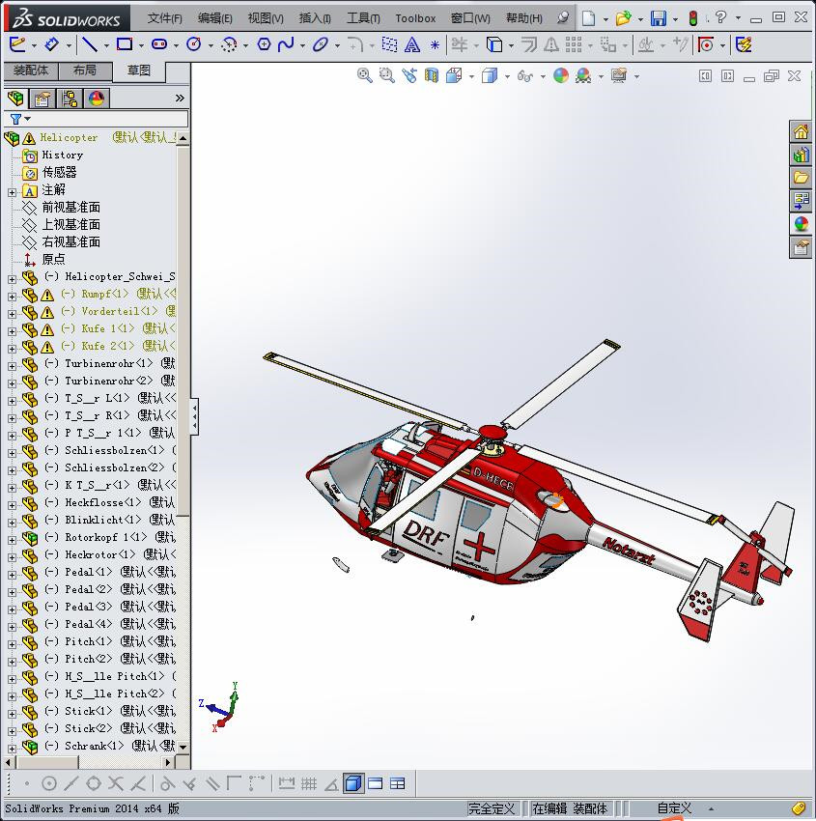Viewport: 816px width, 821px height.
Task: Select the Ellipse sketch tool
Action: point(321,45)
